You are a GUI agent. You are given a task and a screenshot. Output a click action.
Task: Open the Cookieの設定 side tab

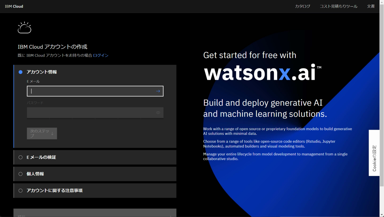click(374, 153)
